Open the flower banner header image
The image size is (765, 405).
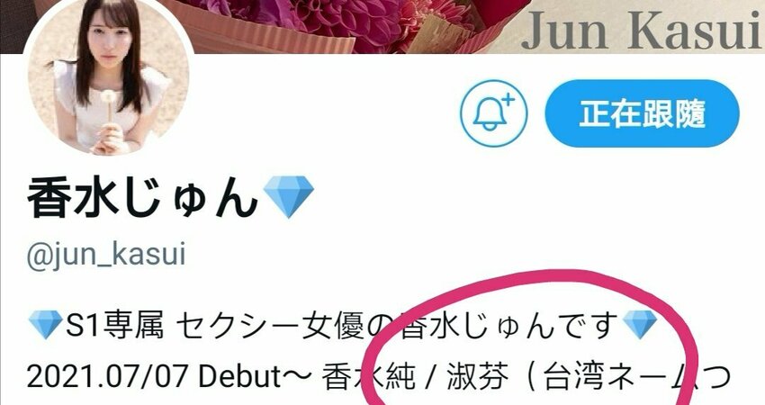point(382,26)
